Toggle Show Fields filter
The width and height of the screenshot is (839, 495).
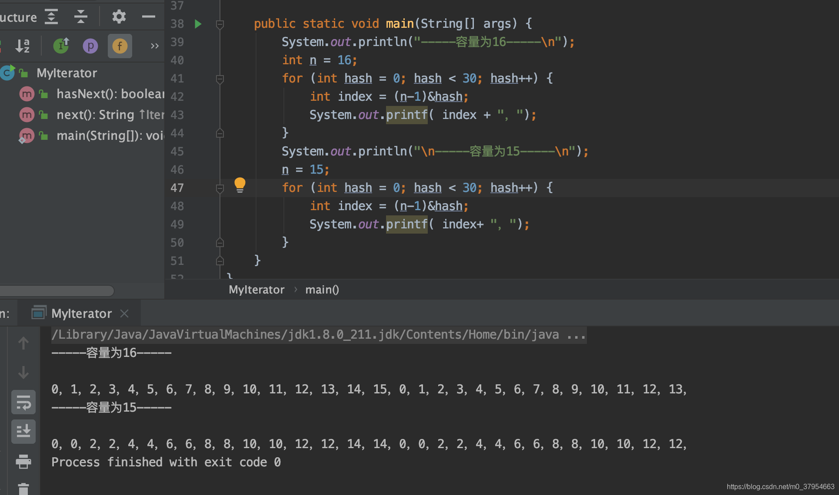120,46
